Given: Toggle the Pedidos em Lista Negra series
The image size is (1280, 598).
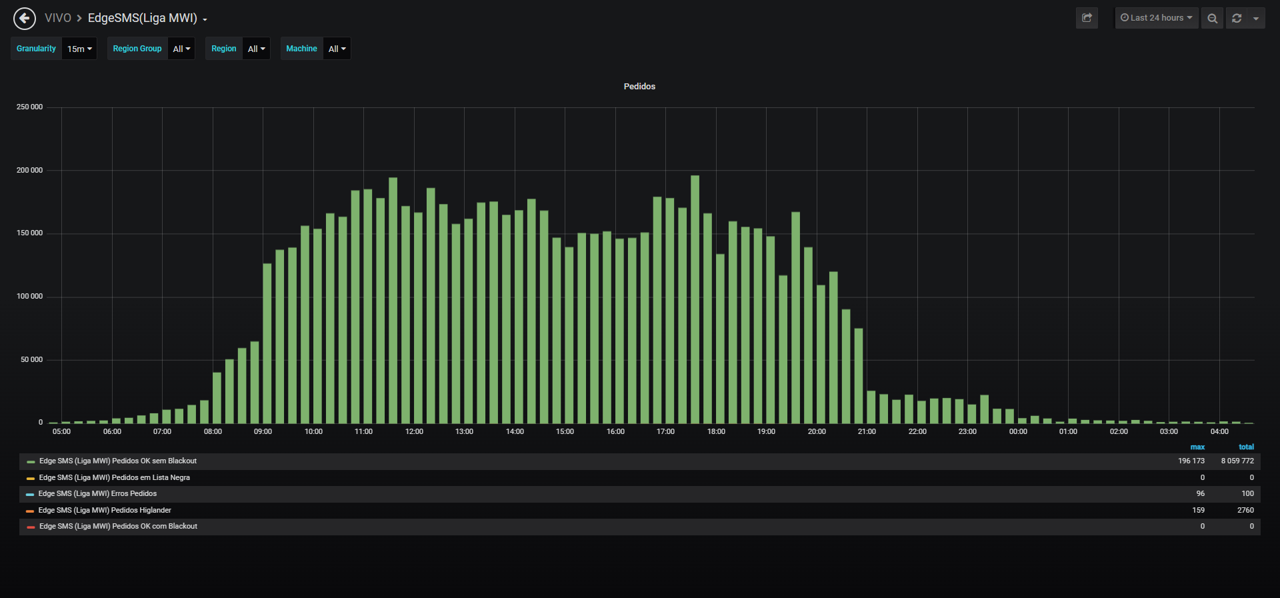Looking at the screenshot, I should [x=115, y=477].
